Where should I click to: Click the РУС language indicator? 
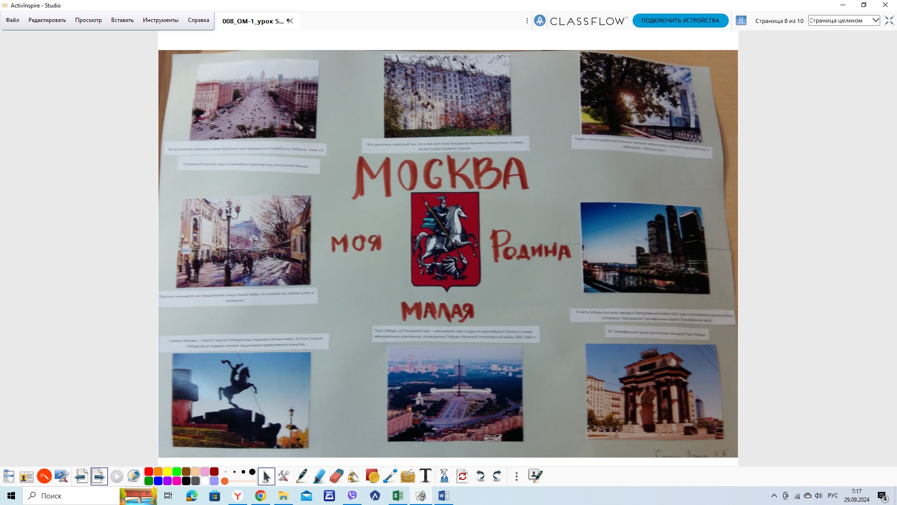pos(833,496)
